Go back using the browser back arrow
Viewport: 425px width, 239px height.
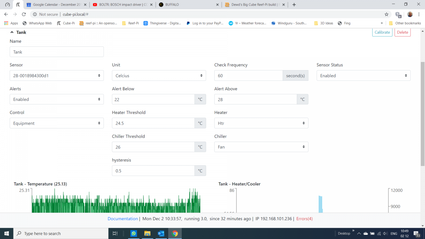(x=6, y=14)
